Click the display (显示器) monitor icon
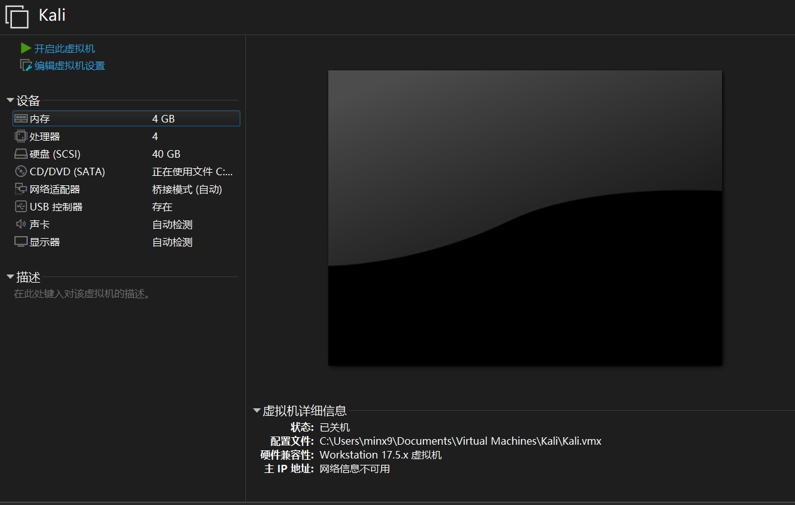The width and height of the screenshot is (795, 505). pos(21,242)
